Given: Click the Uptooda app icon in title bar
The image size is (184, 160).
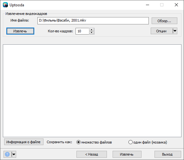Looking at the screenshot, I should 5,5.
